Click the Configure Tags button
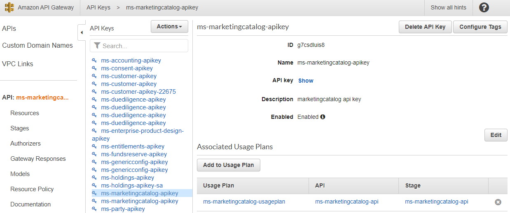 click(480, 27)
